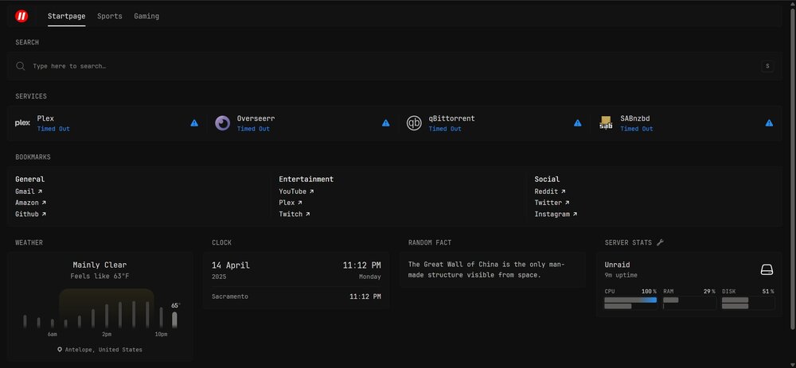Click the Unraid server name
This screenshot has width=796, height=368.
[x=618, y=265]
